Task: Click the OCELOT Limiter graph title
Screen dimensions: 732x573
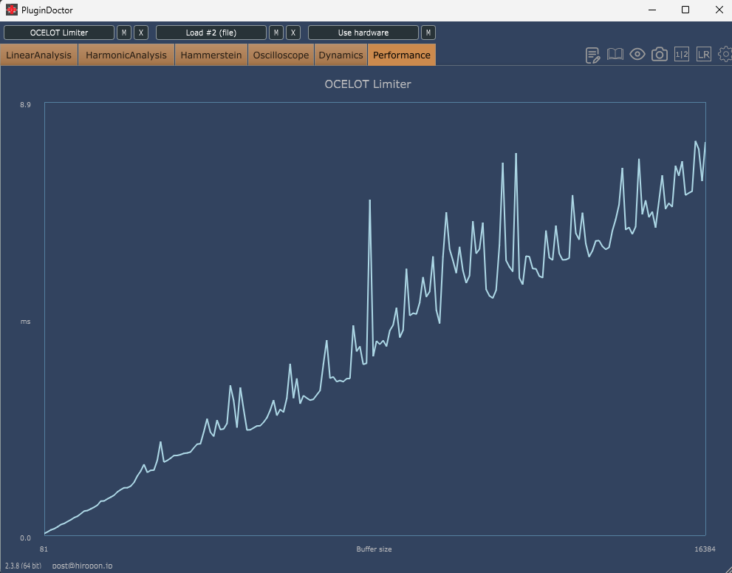Action: point(368,84)
